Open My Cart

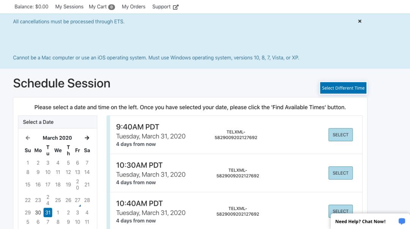pos(98,6)
